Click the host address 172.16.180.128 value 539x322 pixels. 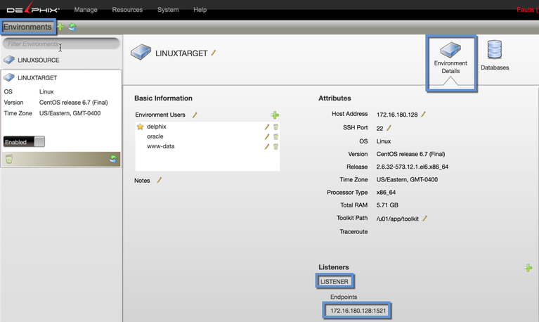397,115
